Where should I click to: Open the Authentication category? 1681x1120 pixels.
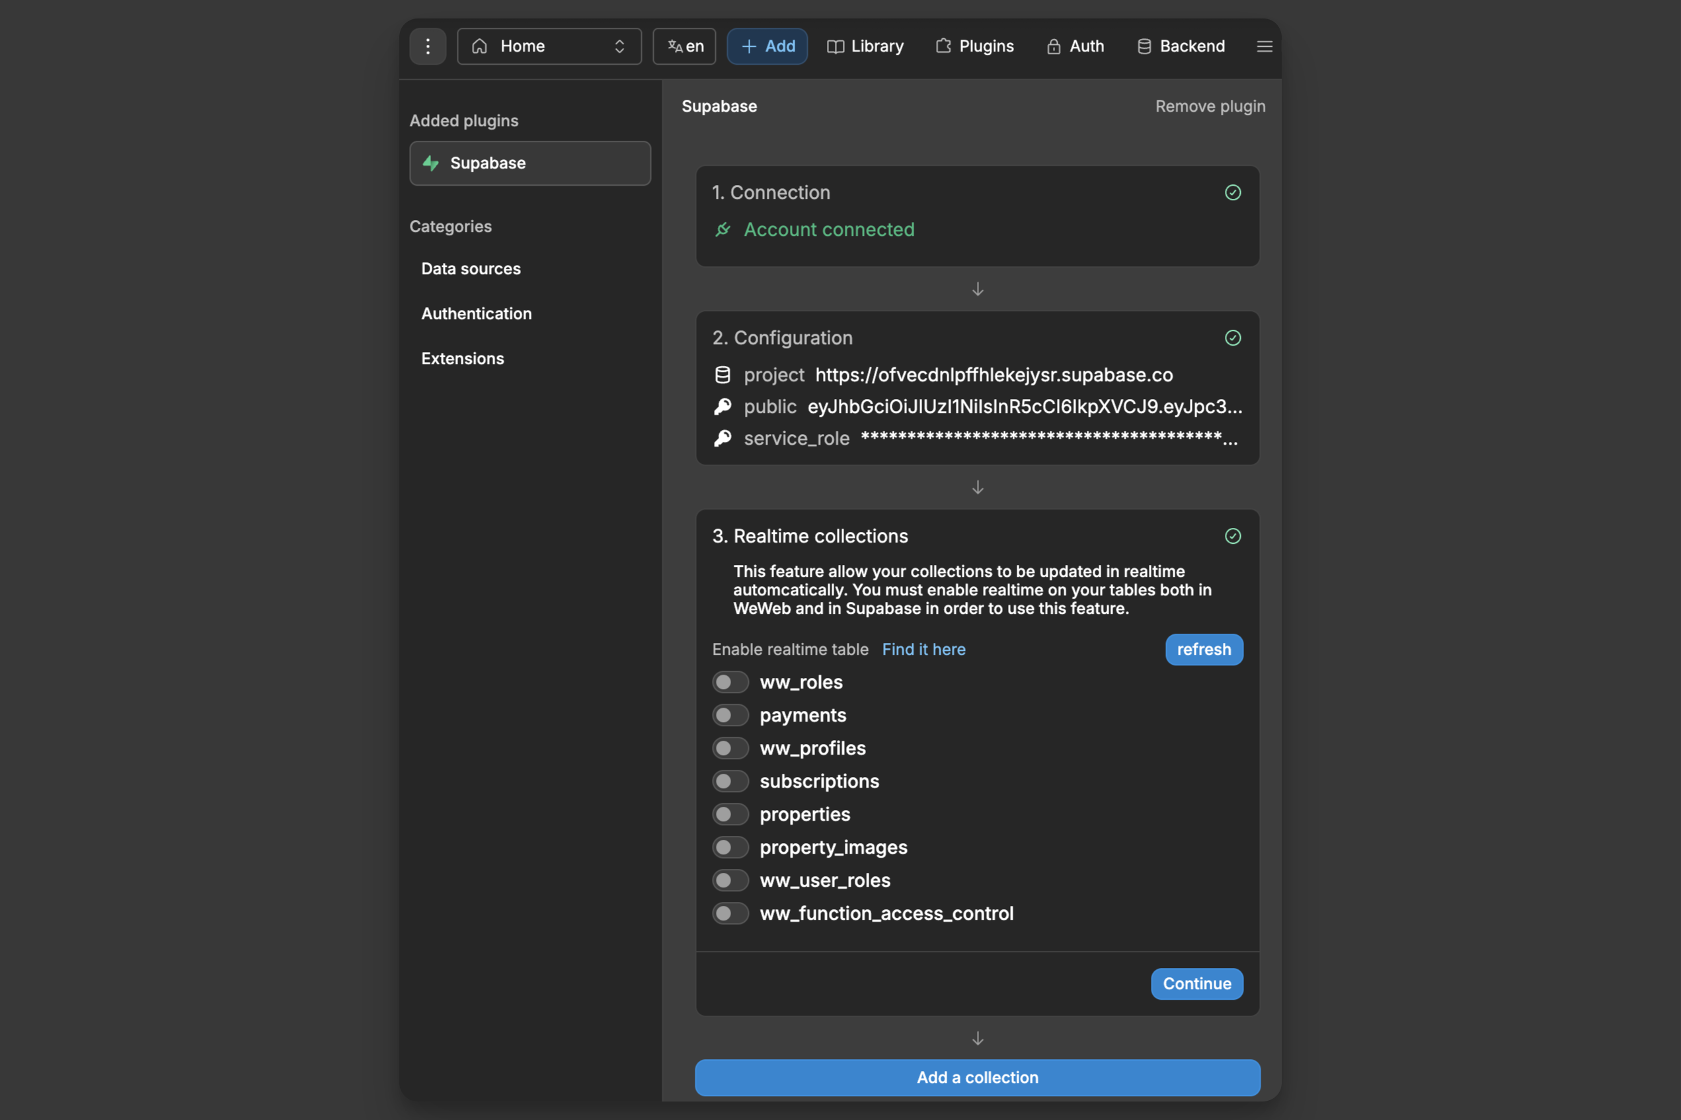[x=476, y=314]
